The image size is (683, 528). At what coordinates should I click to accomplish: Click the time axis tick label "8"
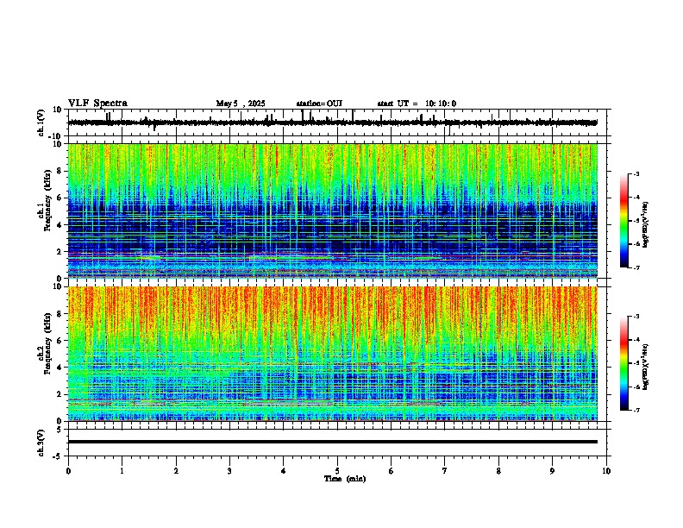[x=498, y=471]
